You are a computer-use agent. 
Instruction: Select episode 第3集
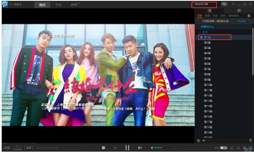click(x=207, y=48)
